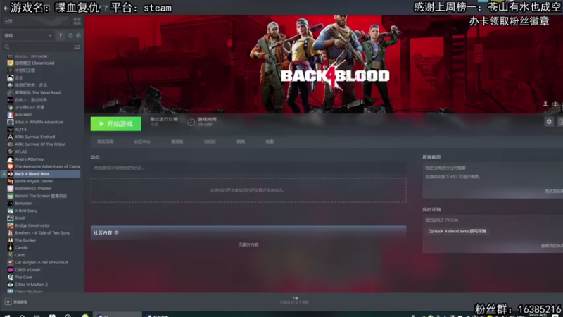Select The Wind Road in game list

pyautogui.click(x=38, y=92)
